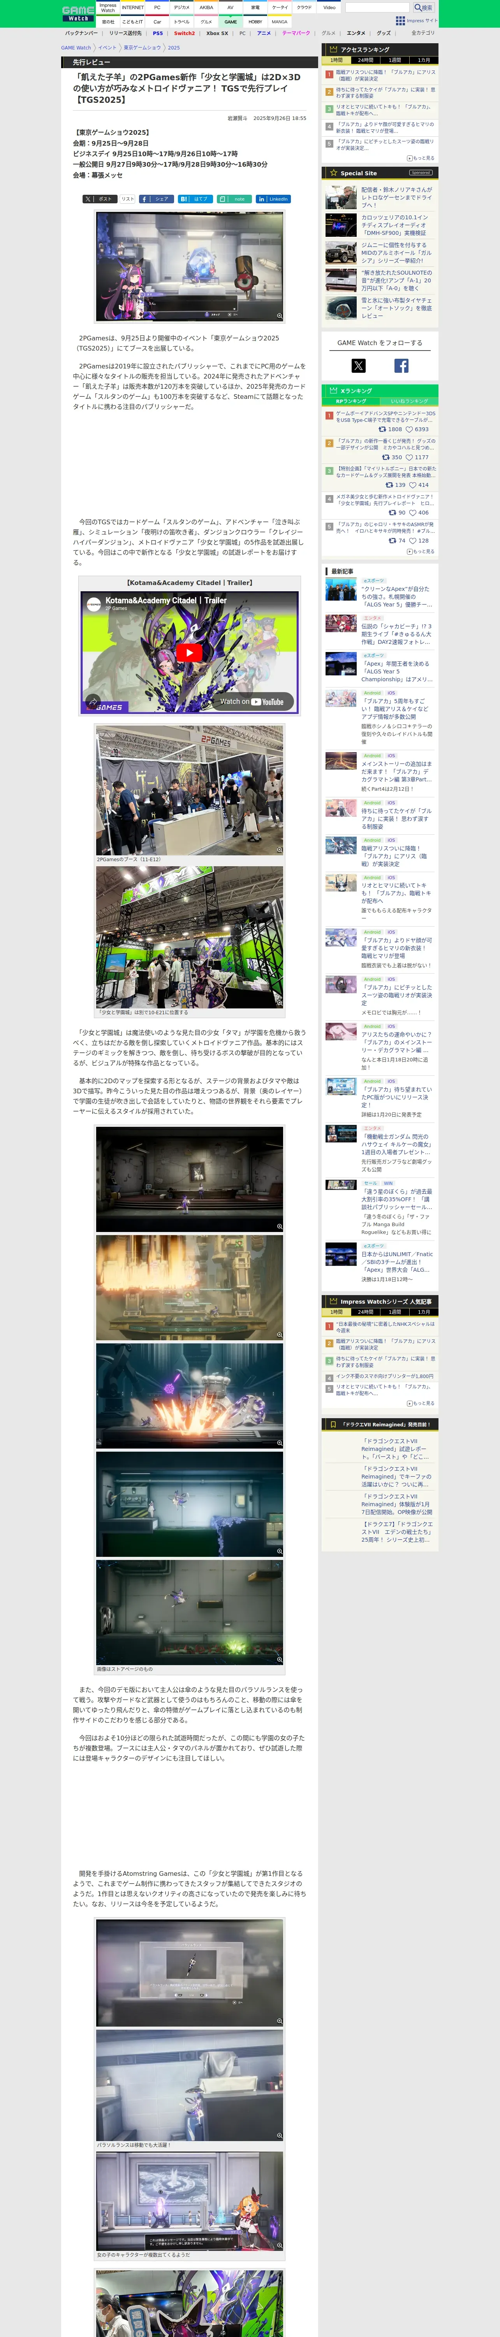This screenshot has width=500, height=2337.
Task: Click the リスト button next to ポスト
Action: (x=128, y=199)
